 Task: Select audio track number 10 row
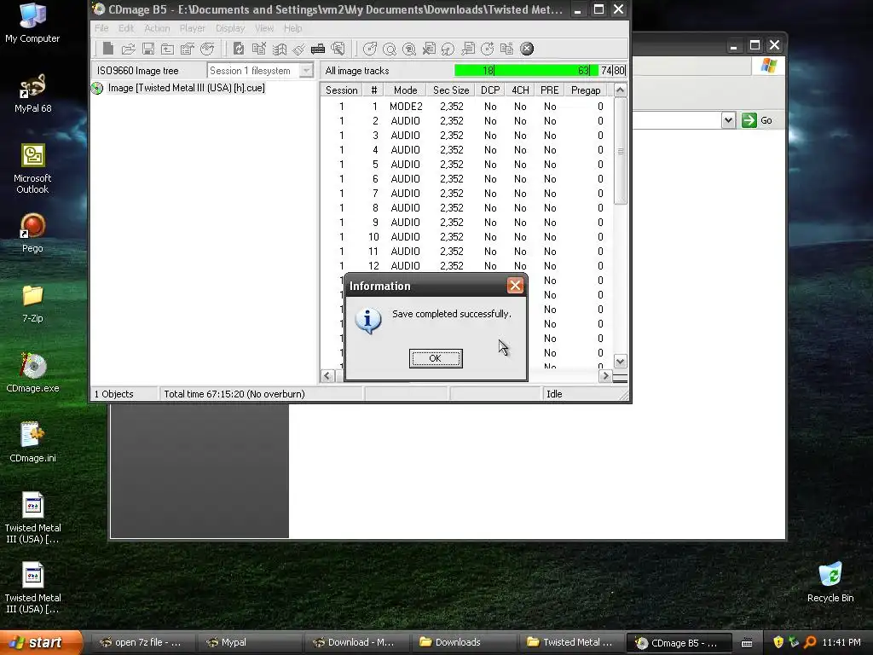[465, 237]
